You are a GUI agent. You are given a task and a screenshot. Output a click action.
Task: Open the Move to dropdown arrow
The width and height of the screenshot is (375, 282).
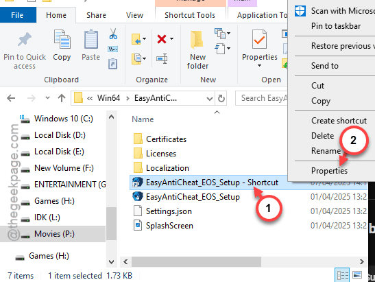[x=144, y=39]
